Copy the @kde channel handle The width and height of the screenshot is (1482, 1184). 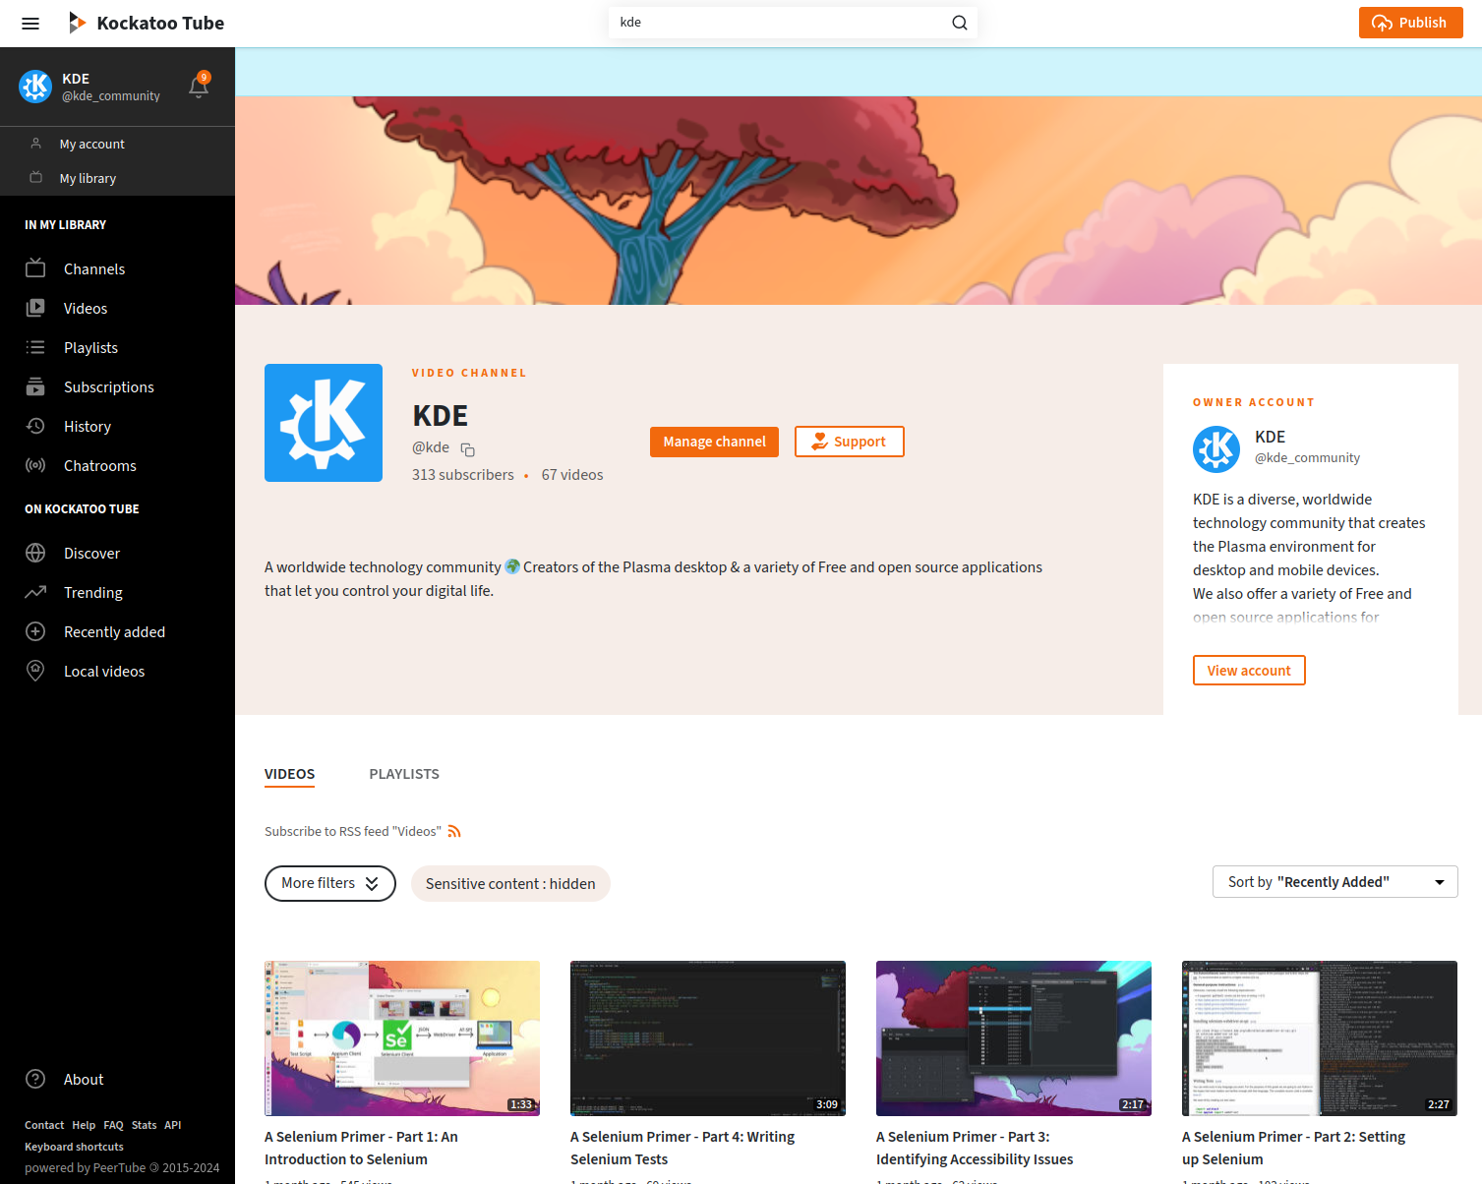pos(468,449)
